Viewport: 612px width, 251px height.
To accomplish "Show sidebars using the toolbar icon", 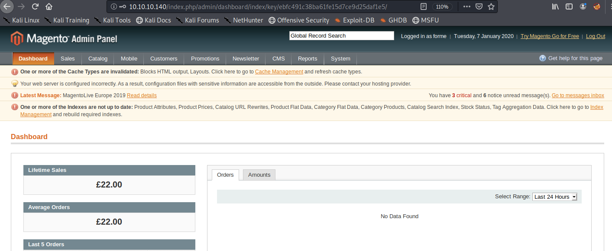I will (569, 6).
